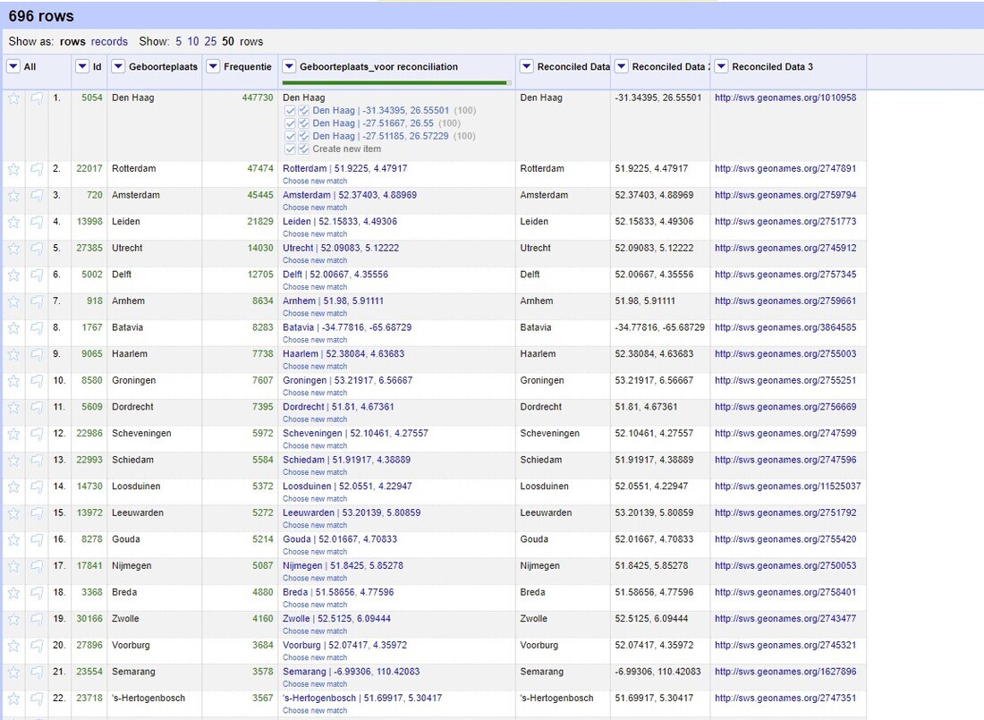Flag the Loosduinen row
984x720 pixels.
37,487
